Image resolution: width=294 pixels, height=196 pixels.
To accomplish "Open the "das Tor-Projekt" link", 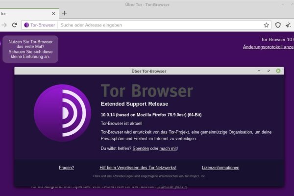I will [175, 132].
